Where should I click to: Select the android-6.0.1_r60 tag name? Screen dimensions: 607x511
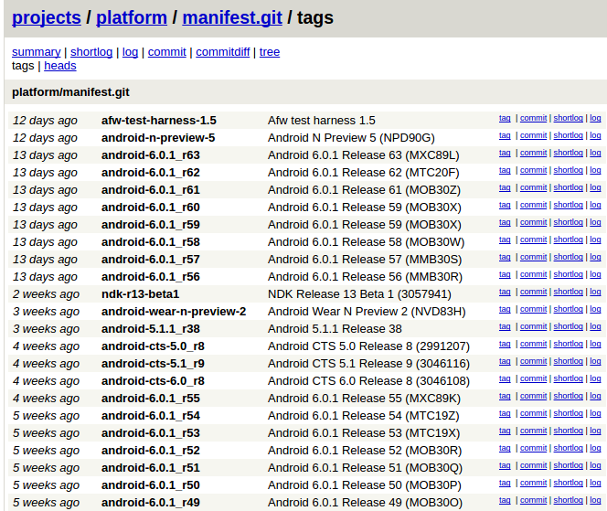pyautogui.click(x=151, y=208)
